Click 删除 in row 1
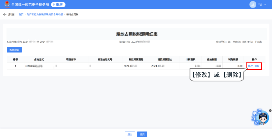Screen dimensions: 272x139 257,66
